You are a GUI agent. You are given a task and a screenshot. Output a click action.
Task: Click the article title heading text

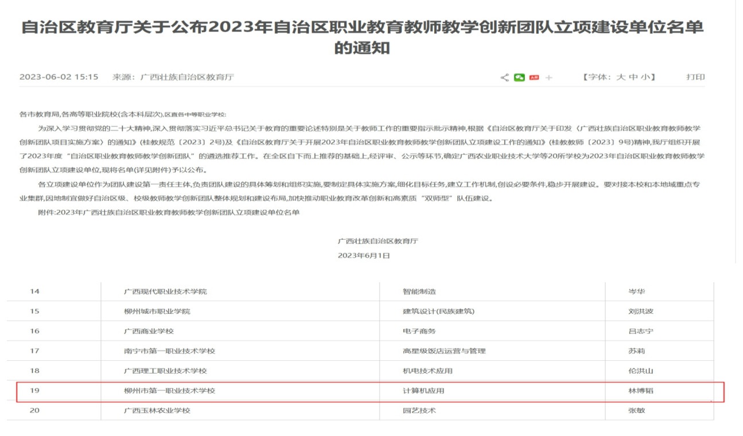point(362,37)
